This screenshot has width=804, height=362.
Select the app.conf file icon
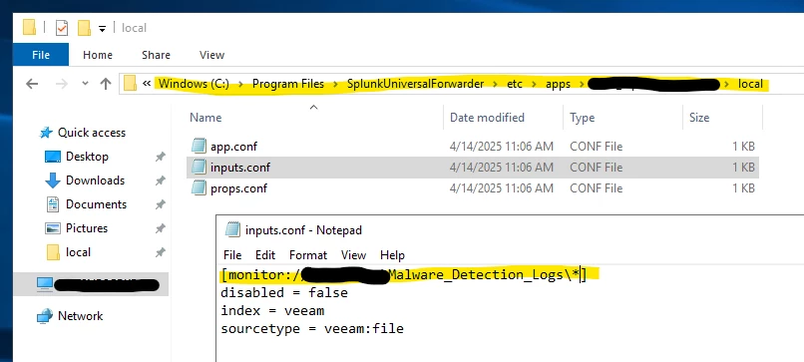click(x=199, y=147)
